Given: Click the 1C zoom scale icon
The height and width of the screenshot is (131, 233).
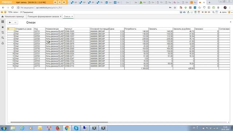Looking at the screenshot, I should click(x=213, y=12).
